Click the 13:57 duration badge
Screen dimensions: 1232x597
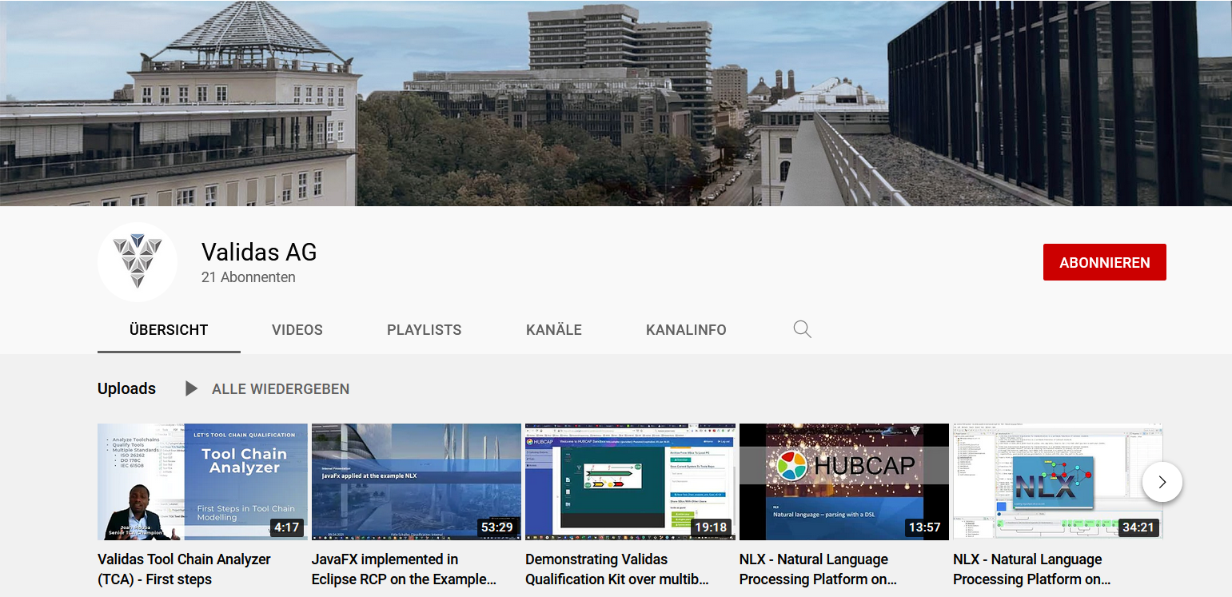tap(924, 527)
